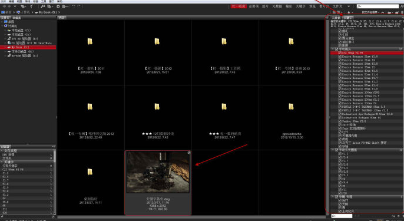Switch to the 胶片 workspace

click(265, 6)
